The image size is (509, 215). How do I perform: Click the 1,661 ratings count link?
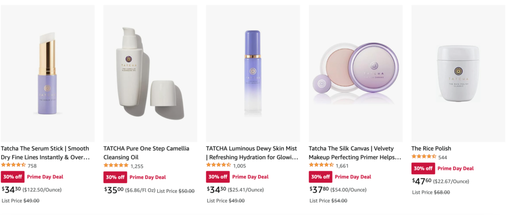click(342, 166)
